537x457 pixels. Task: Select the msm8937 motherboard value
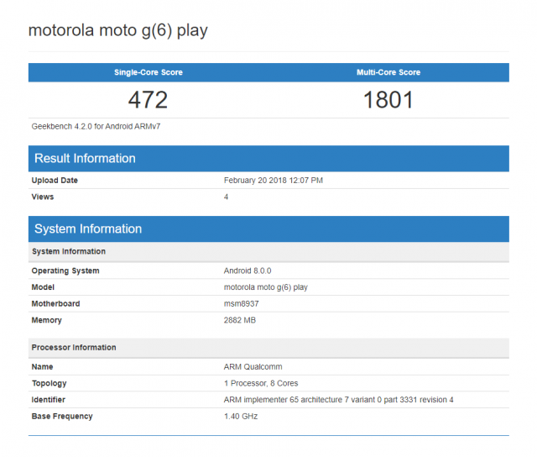241,304
